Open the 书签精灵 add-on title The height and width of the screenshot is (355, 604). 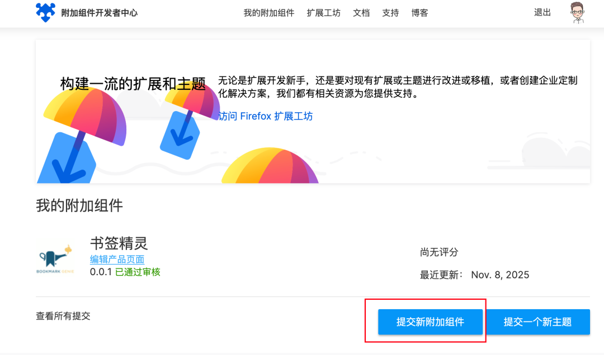click(x=119, y=243)
